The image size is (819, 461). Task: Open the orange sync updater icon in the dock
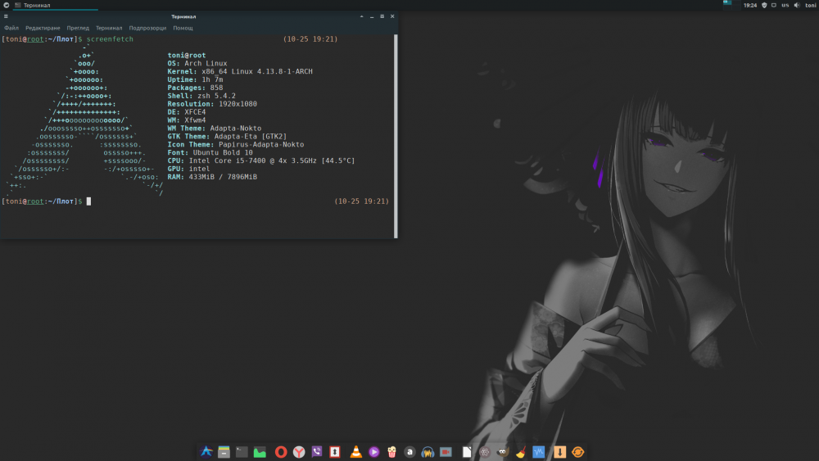pos(577,452)
